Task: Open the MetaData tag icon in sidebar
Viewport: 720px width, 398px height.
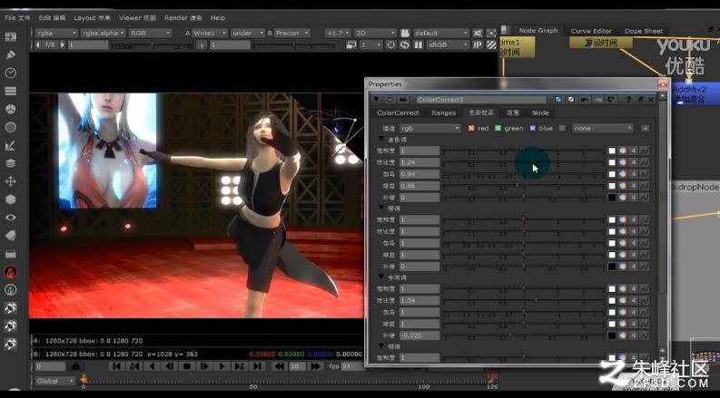Action: (11, 236)
